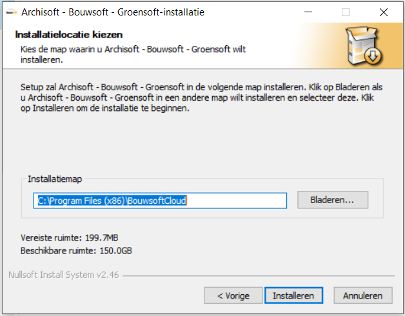Click the Installatielocatie kiezen heading
The image size is (405, 316).
pyautogui.click(x=69, y=35)
